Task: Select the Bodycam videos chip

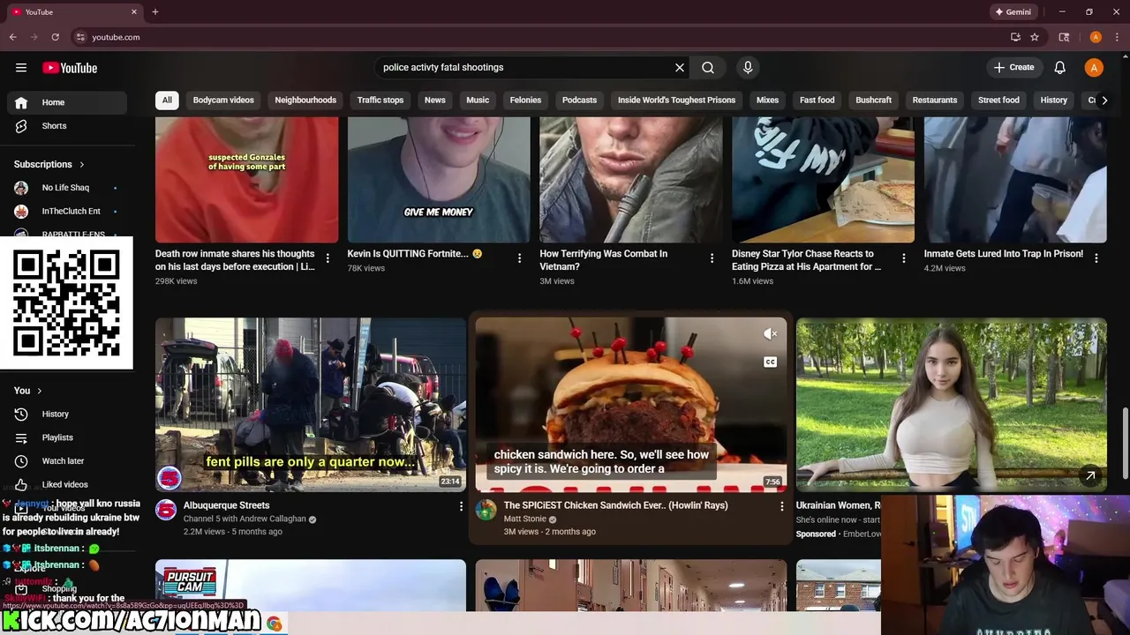Action: 223,101
